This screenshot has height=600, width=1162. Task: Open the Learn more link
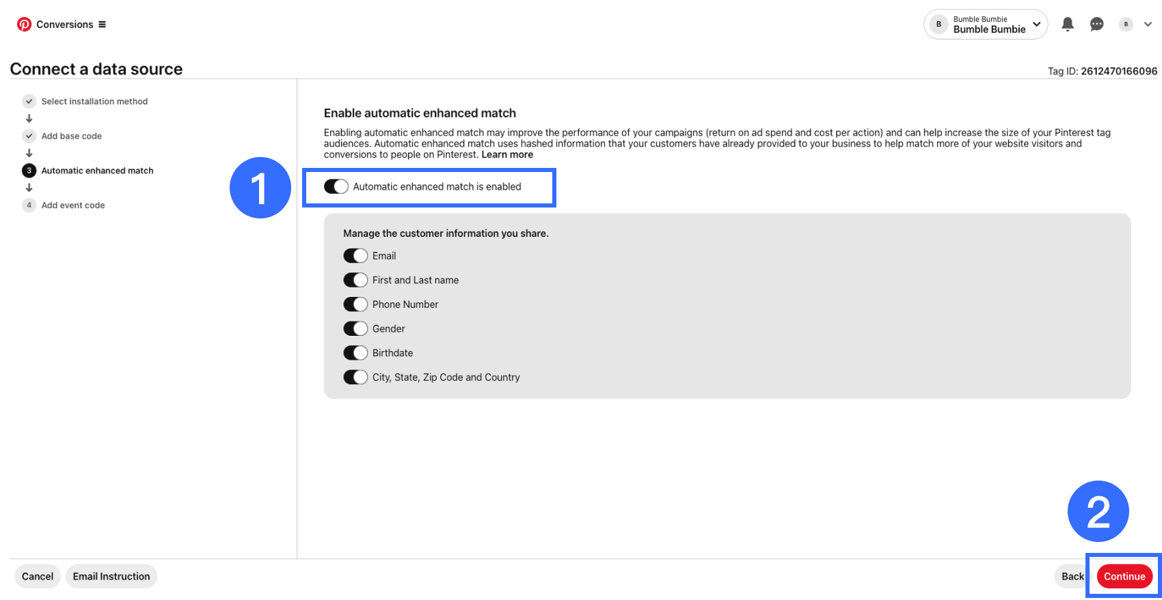(507, 155)
